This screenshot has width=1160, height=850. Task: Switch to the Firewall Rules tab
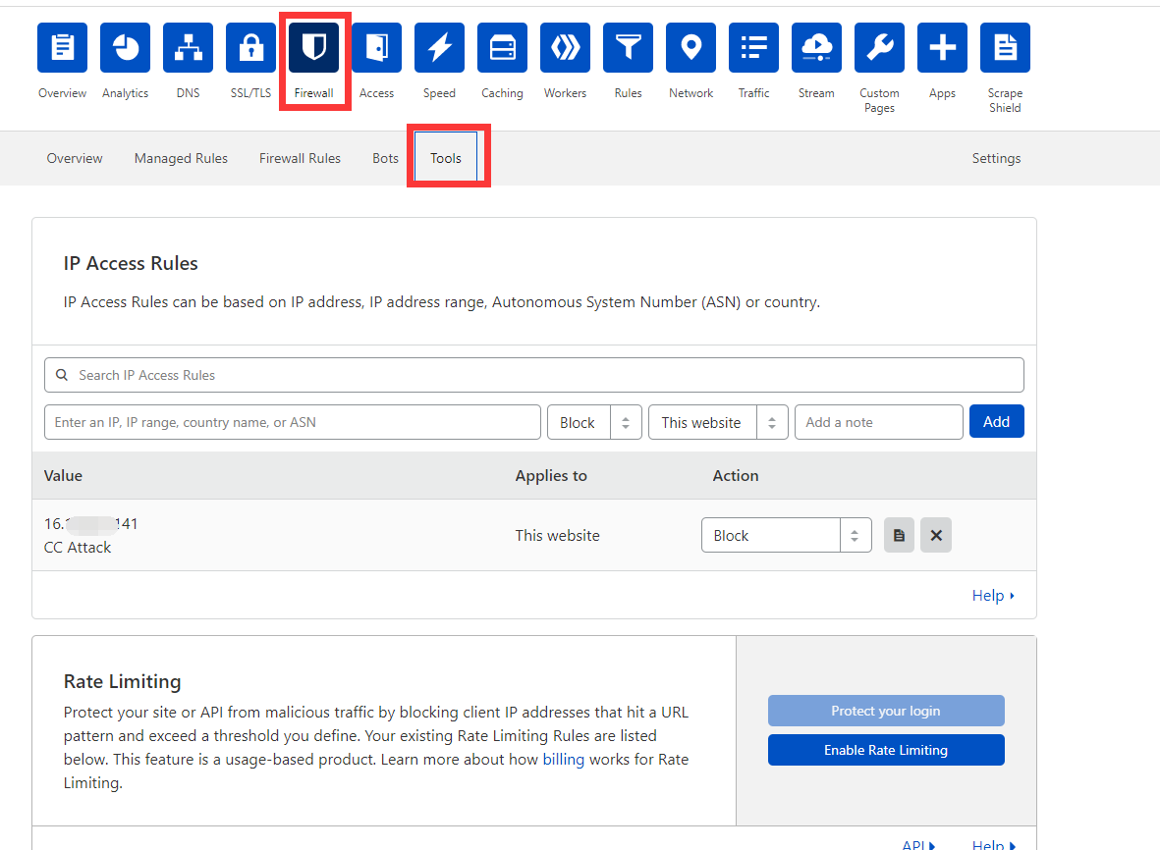pos(300,158)
